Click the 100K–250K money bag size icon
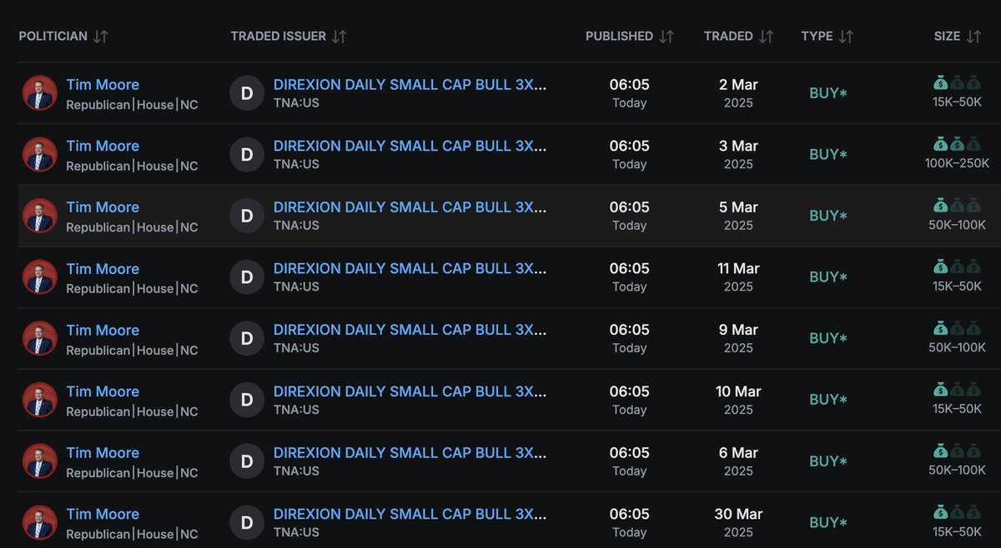This screenshot has width=1001, height=548. [957, 144]
